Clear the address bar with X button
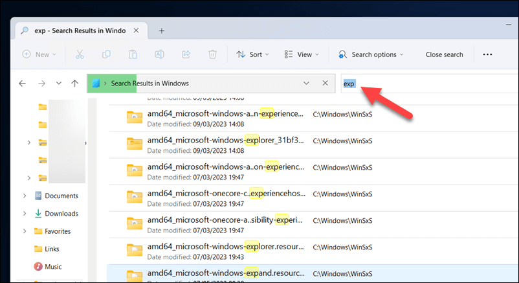 pyautogui.click(x=325, y=84)
